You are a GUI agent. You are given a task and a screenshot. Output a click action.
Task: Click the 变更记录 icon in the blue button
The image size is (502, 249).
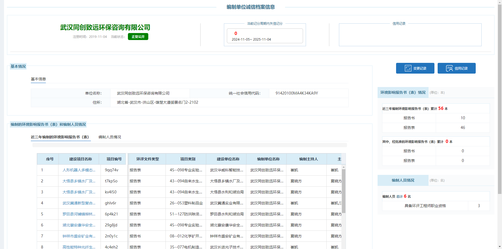click(x=408, y=68)
